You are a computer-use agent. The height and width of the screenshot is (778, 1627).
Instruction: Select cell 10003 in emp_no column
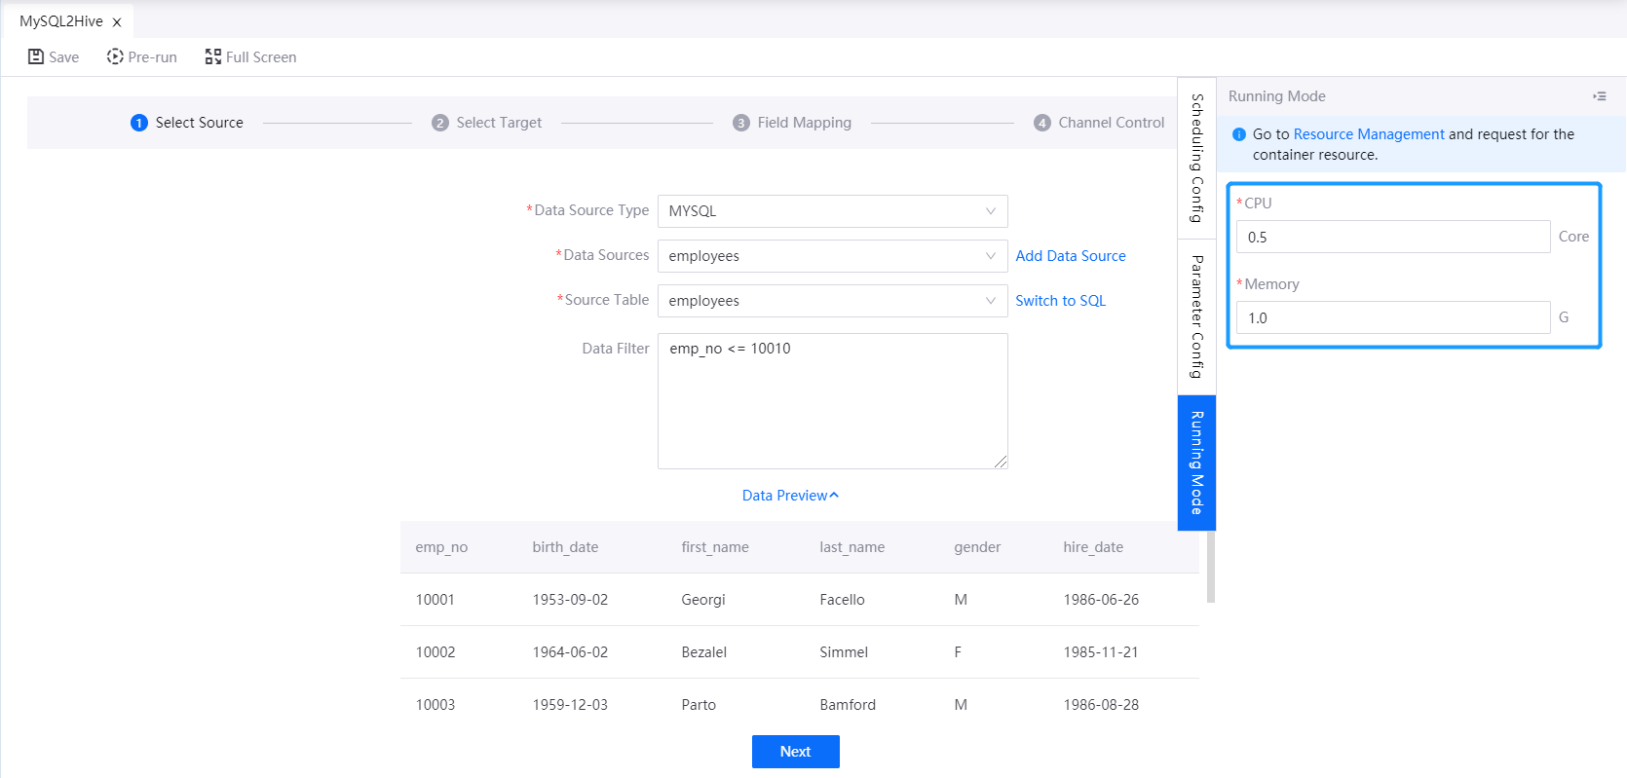pos(435,705)
